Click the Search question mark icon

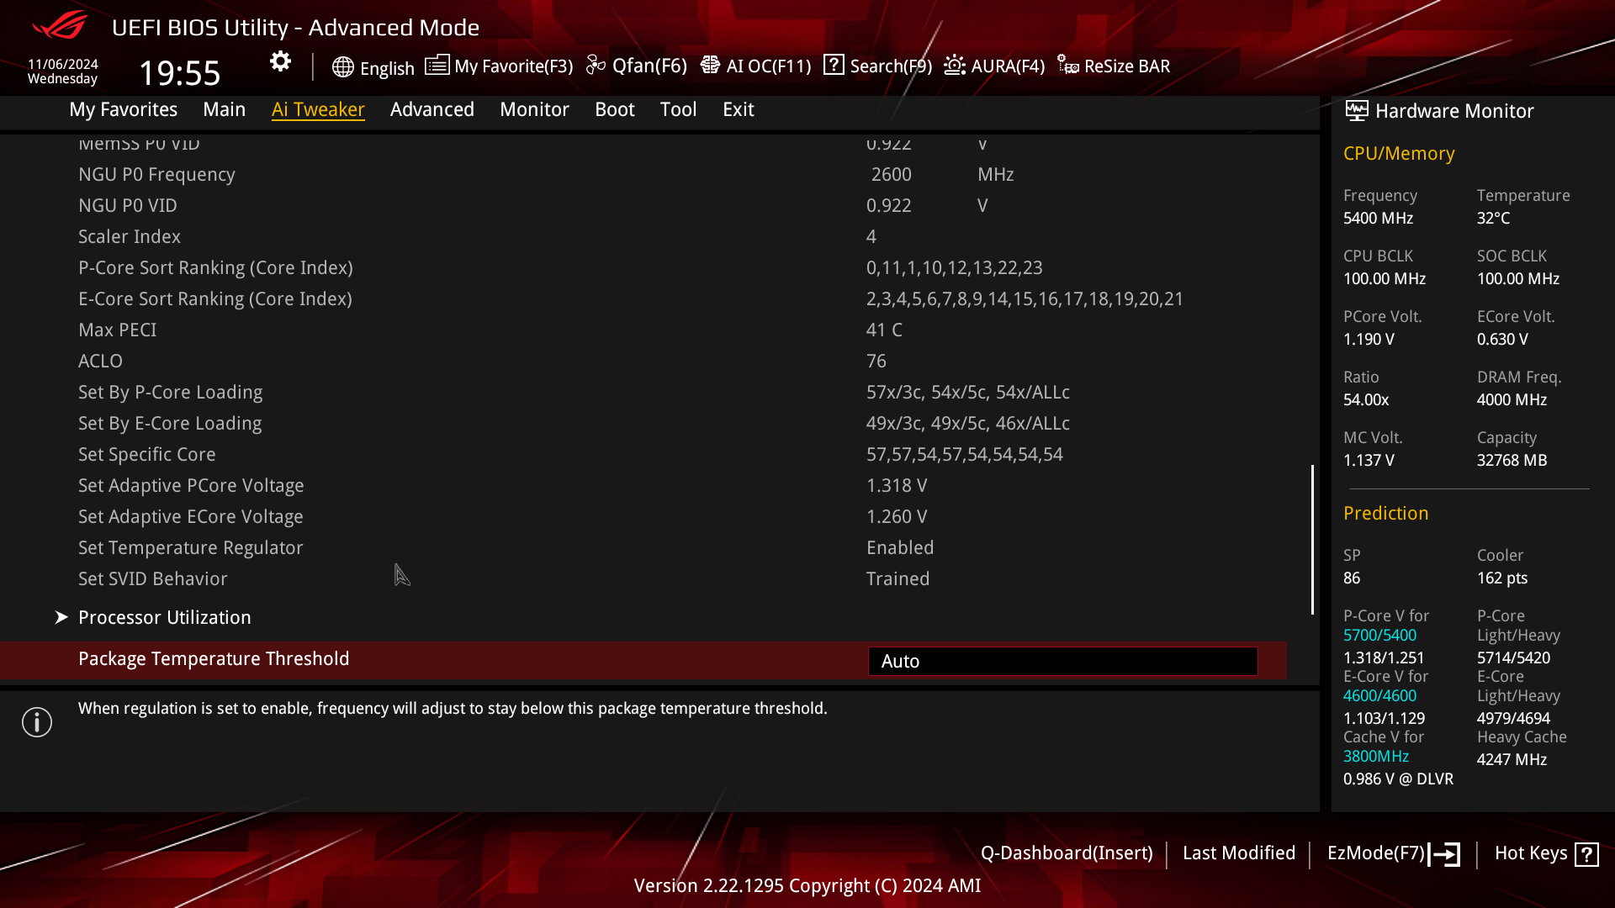tap(834, 65)
